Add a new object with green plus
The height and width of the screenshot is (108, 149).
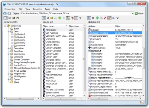click(60, 18)
